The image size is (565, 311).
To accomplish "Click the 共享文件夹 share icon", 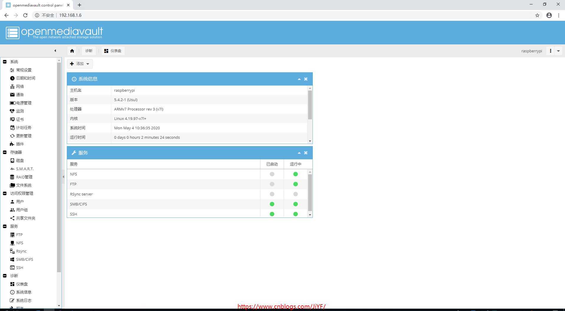I will tap(12, 218).
